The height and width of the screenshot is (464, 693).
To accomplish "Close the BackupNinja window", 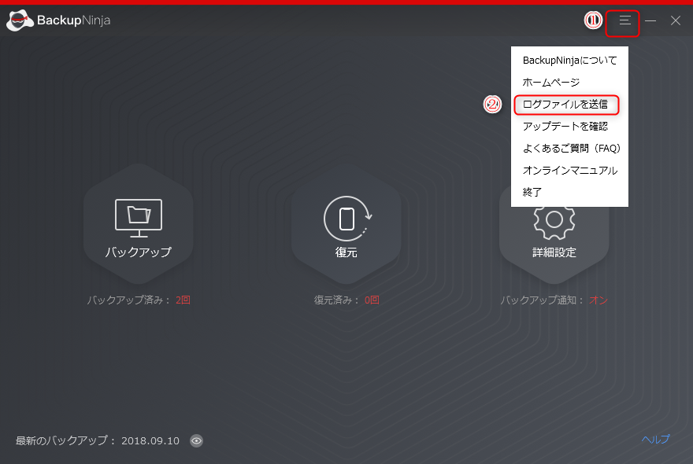I will click(x=676, y=20).
